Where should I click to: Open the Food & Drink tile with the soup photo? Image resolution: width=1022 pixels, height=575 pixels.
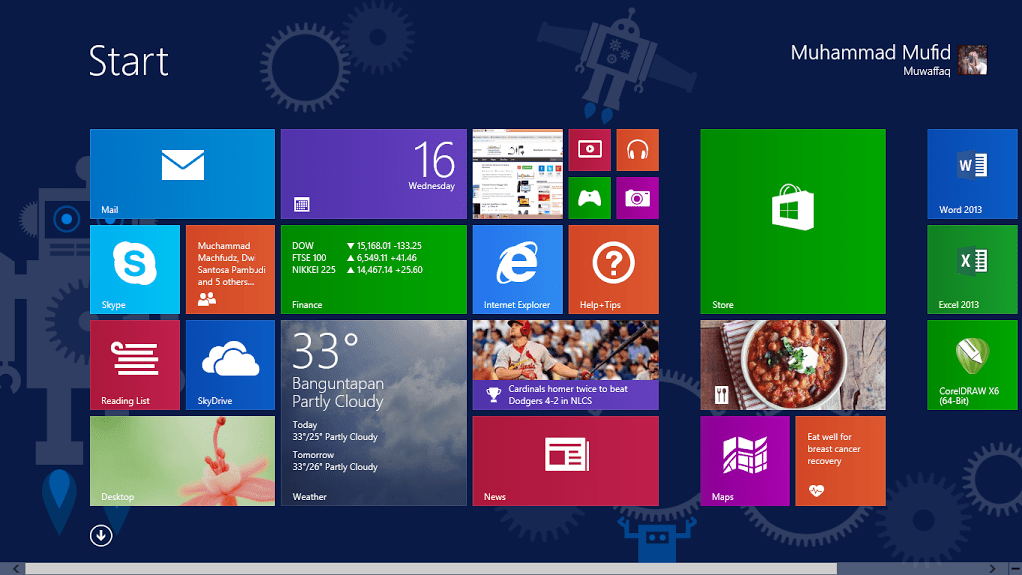point(792,365)
